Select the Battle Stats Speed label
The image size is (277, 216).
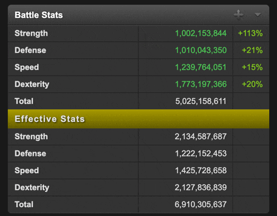(27, 67)
